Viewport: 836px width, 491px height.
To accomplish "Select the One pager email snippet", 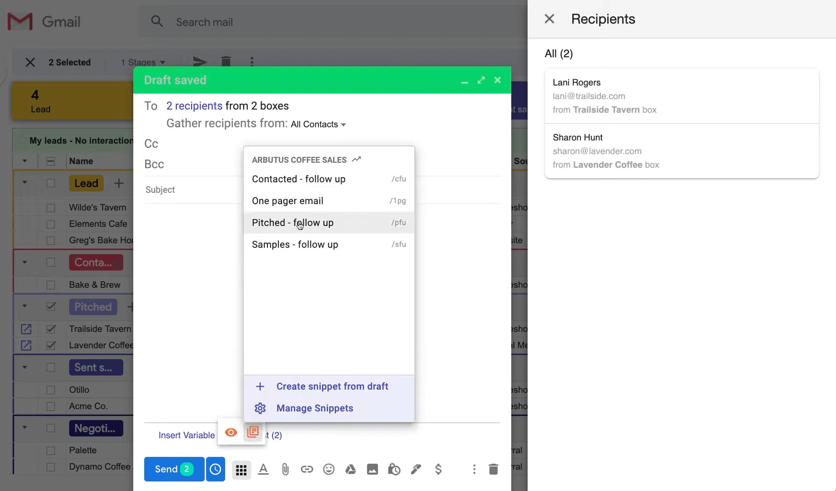I will click(329, 201).
